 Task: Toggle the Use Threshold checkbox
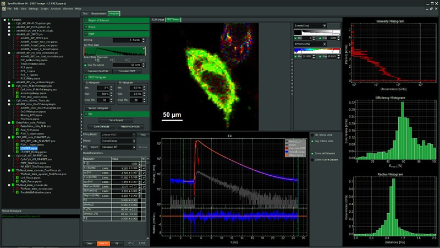click(85, 64)
